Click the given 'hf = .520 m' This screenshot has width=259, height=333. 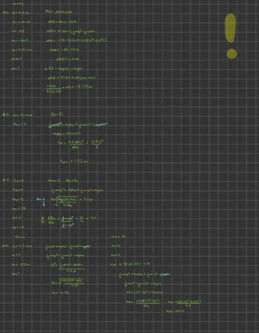point(21,264)
